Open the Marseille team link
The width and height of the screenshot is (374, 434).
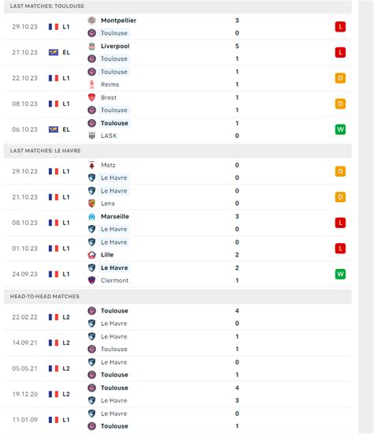pos(115,216)
